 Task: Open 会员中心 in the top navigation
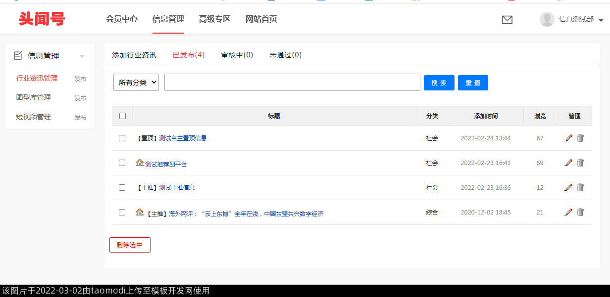tap(122, 19)
